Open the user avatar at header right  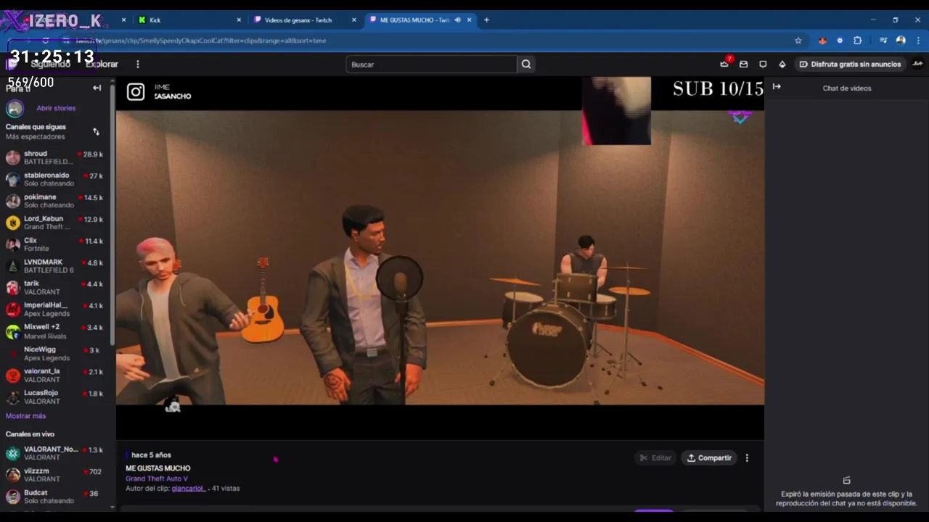917,64
